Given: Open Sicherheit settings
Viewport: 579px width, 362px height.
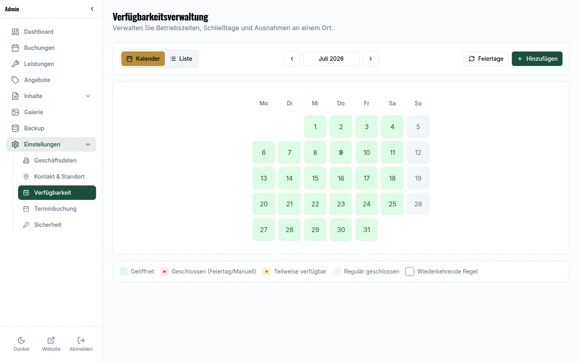Looking at the screenshot, I should pyautogui.click(x=57, y=225).
